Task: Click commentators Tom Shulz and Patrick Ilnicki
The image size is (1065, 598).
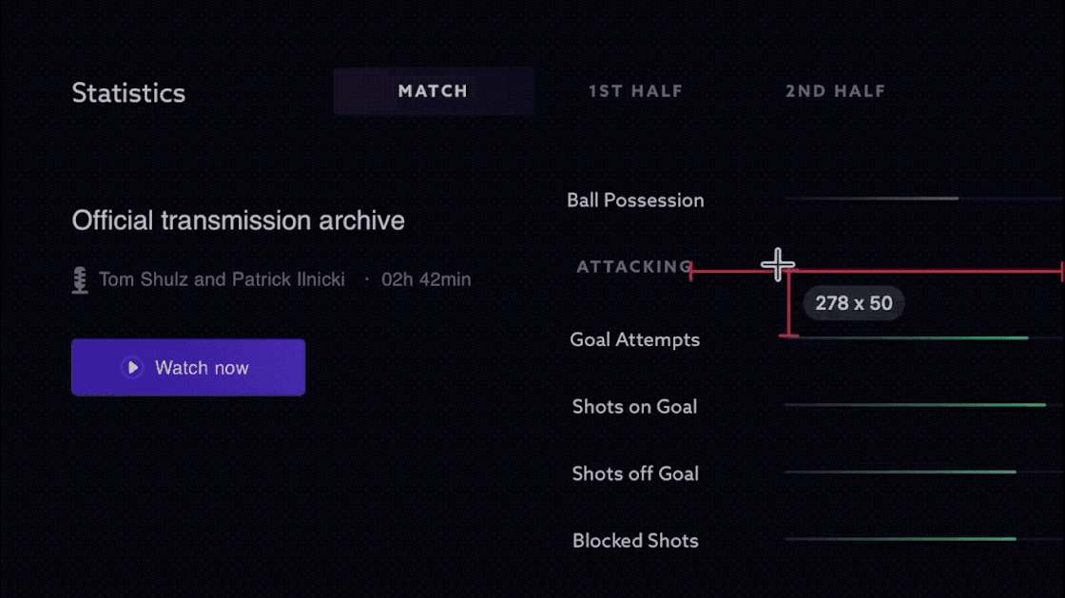Action: 222,280
